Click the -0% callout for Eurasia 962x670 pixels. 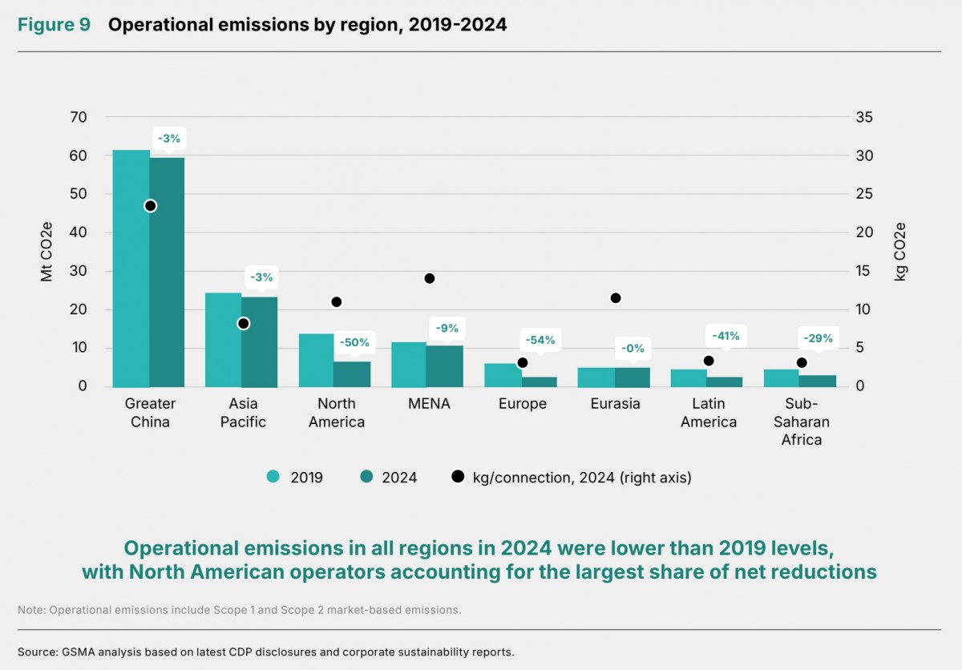633,349
